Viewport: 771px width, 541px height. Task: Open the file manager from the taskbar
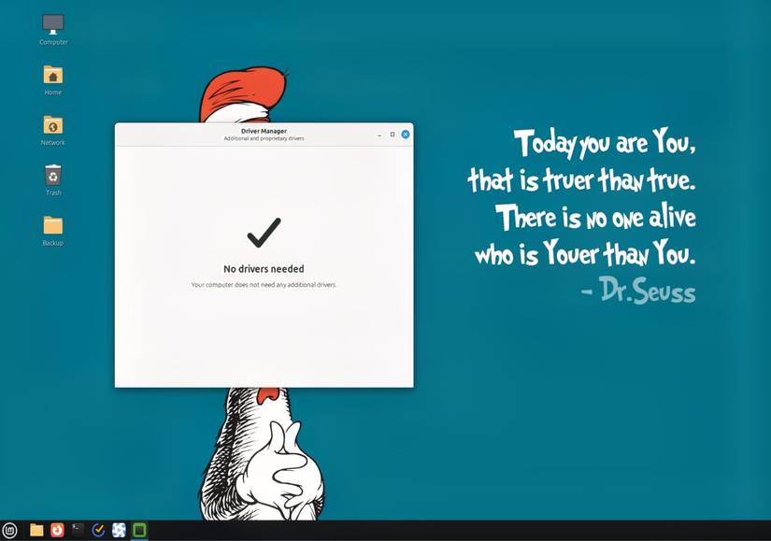(36, 530)
